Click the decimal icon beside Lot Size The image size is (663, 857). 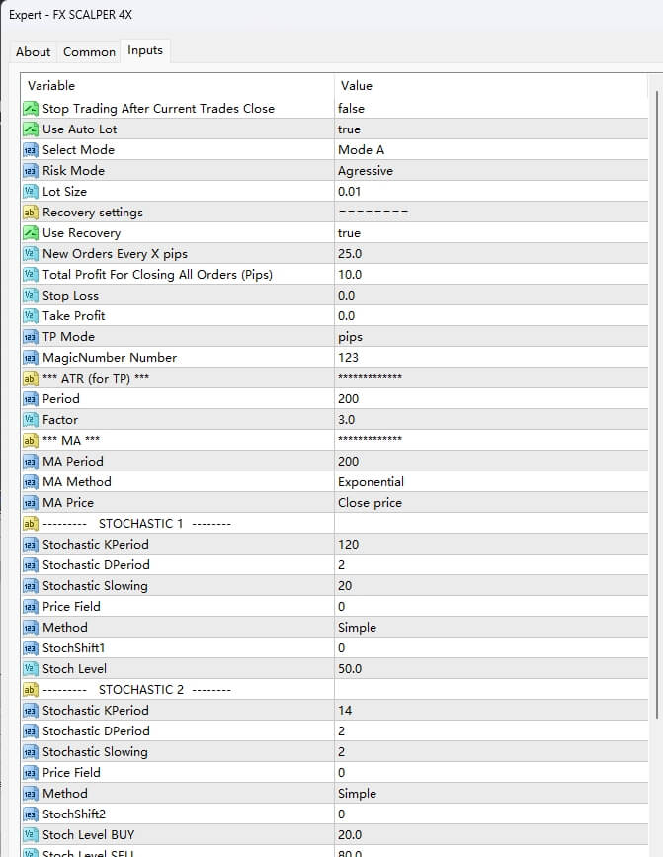(30, 192)
